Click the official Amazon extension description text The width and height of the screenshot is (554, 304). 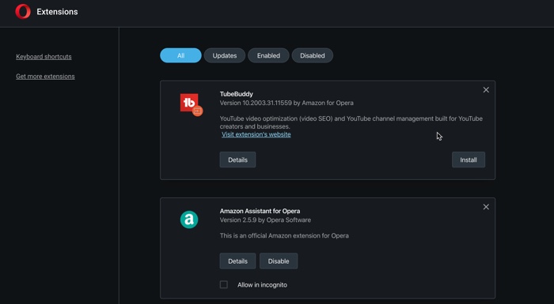[x=284, y=235]
